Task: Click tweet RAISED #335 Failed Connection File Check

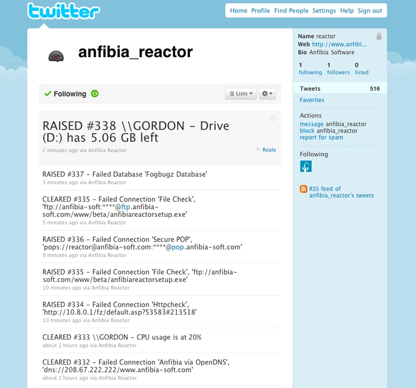Action: [x=140, y=276]
